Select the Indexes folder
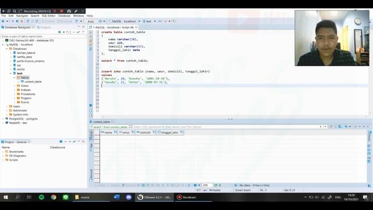The width and height of the screenshot is (373, 210). pyautogui.click(x=26, y=90)
